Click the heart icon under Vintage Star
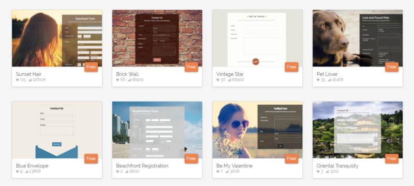Viewport: 414px width, 186px height. coord(218,80)
